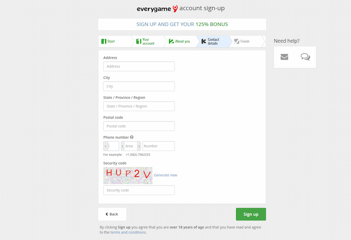Click the 125% bonus sign-up banner

point(182,24)
